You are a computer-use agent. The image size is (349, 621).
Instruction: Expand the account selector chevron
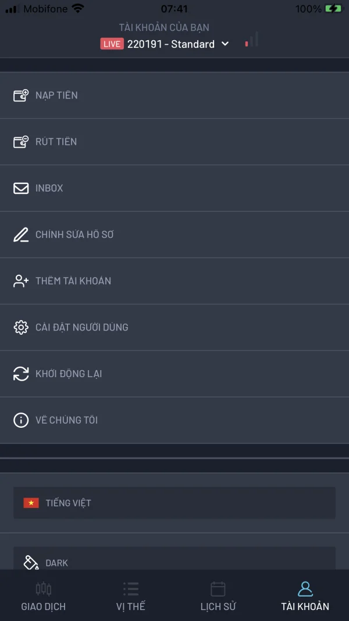[226, 44]
